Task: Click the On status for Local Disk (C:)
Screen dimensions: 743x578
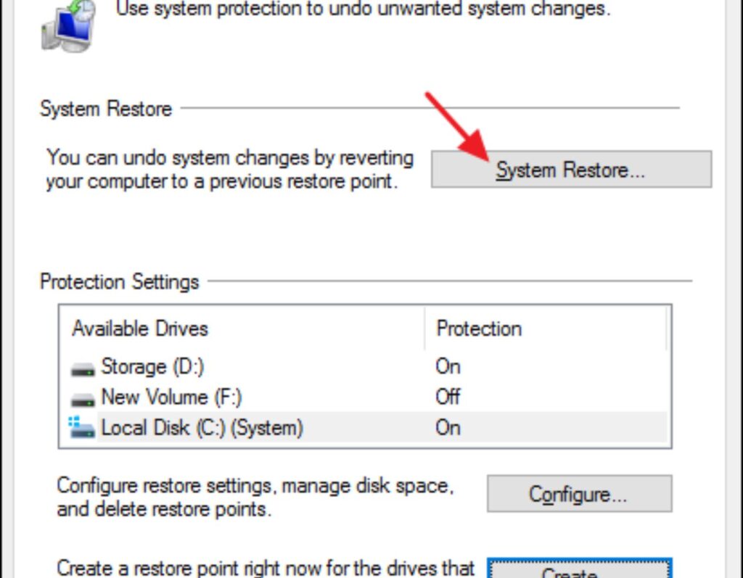Action: (448, 427)
